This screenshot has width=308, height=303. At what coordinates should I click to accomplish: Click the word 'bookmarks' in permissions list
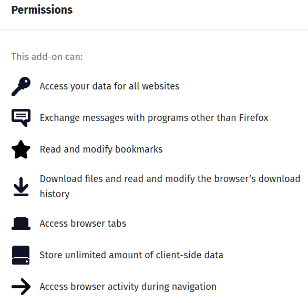139,149
